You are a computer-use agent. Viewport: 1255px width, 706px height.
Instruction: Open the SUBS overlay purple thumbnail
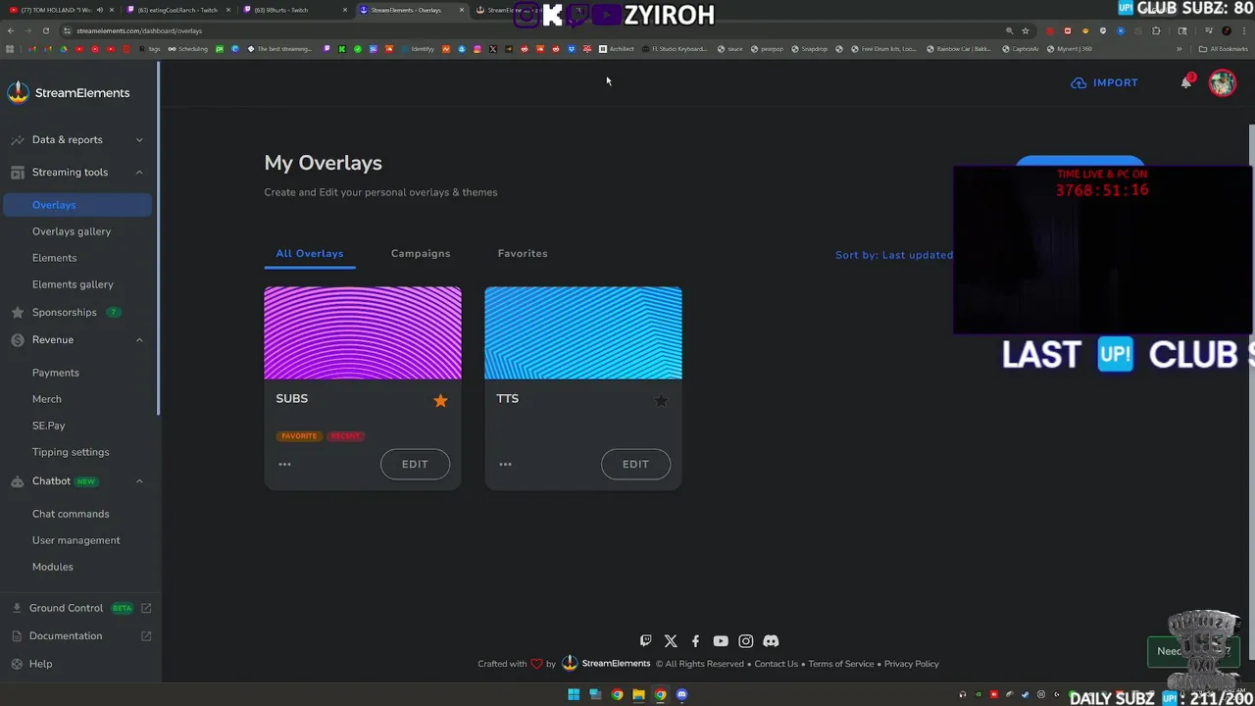pyautogui.click(x=363, y=332)
